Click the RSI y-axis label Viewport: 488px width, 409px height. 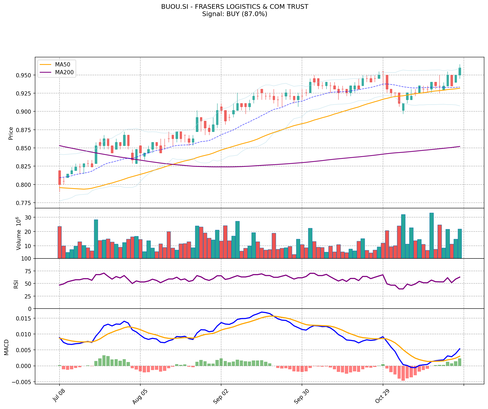click(16, 284)
